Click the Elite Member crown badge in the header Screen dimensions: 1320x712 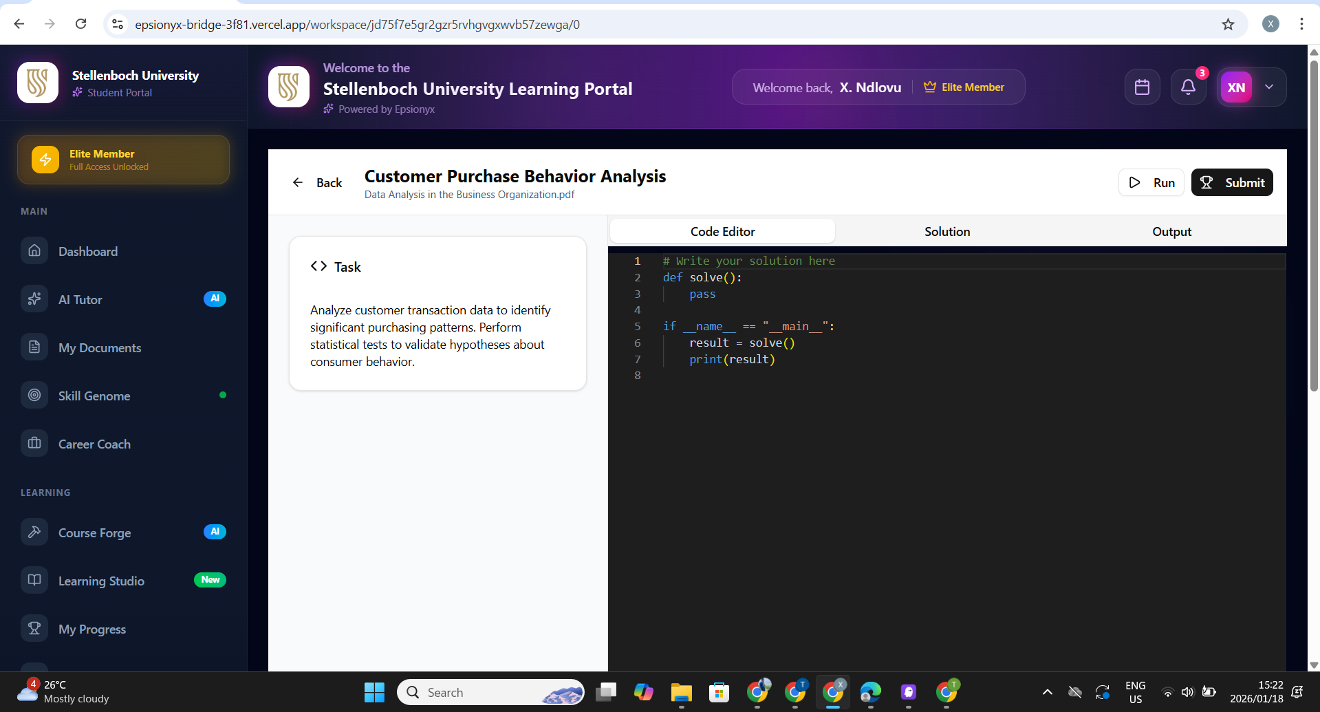(x=964, y=87)
